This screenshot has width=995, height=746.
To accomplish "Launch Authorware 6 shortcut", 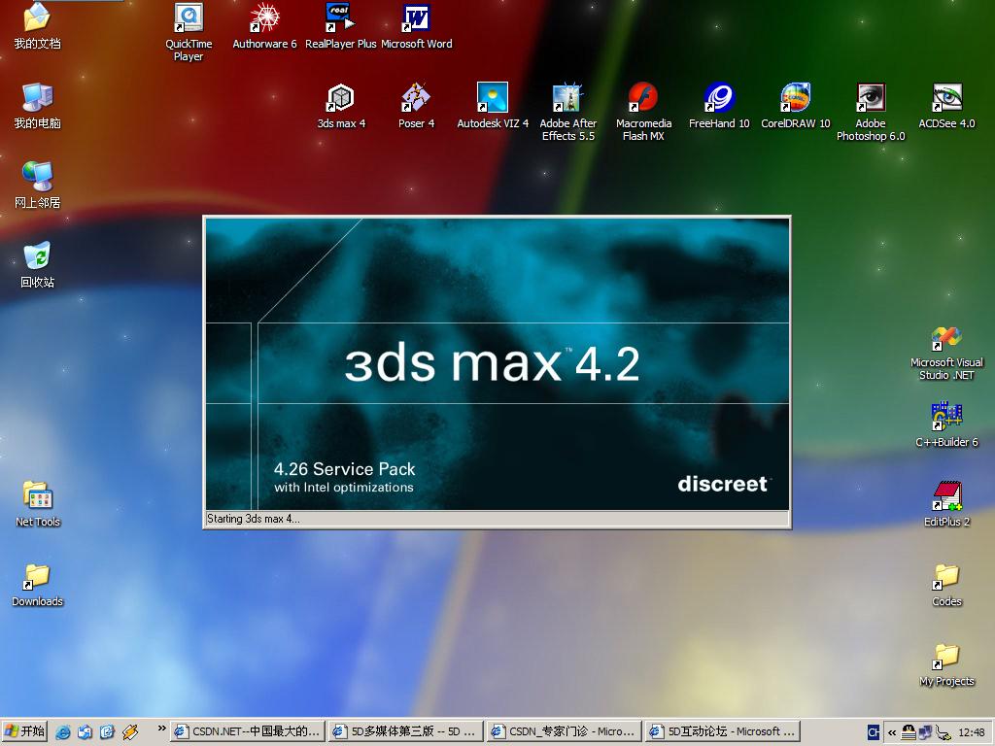I will (264, 17).
